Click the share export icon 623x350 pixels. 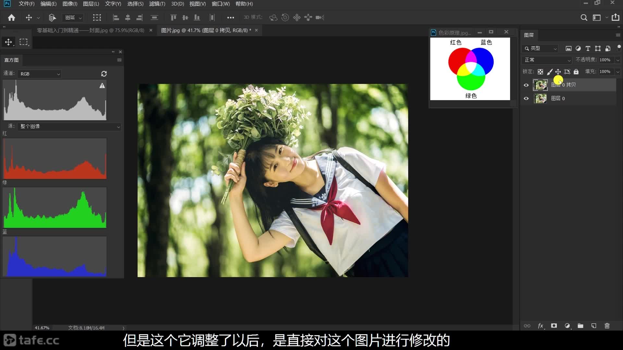click(x=616, y=17)
